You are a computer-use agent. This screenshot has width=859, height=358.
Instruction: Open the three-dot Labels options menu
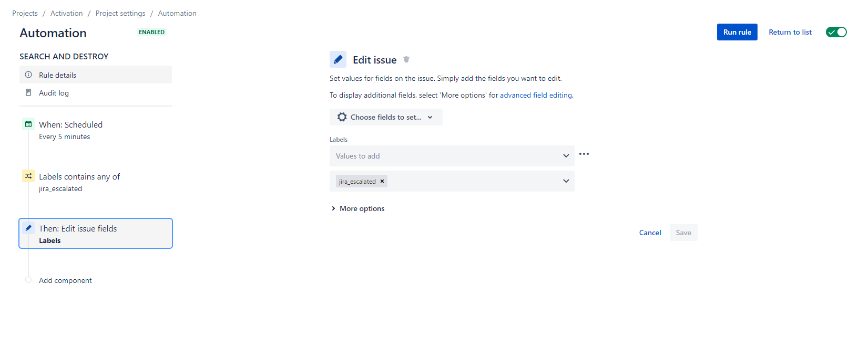pyautogui.click(x=584, y=154)
